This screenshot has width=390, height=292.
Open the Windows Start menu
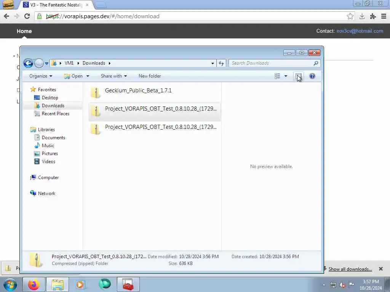10,284
